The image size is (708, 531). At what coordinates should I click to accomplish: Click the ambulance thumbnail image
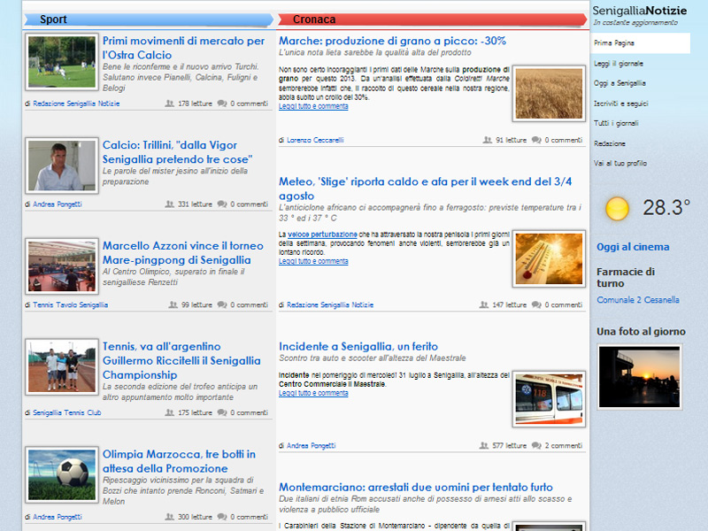tap(549, 399)
